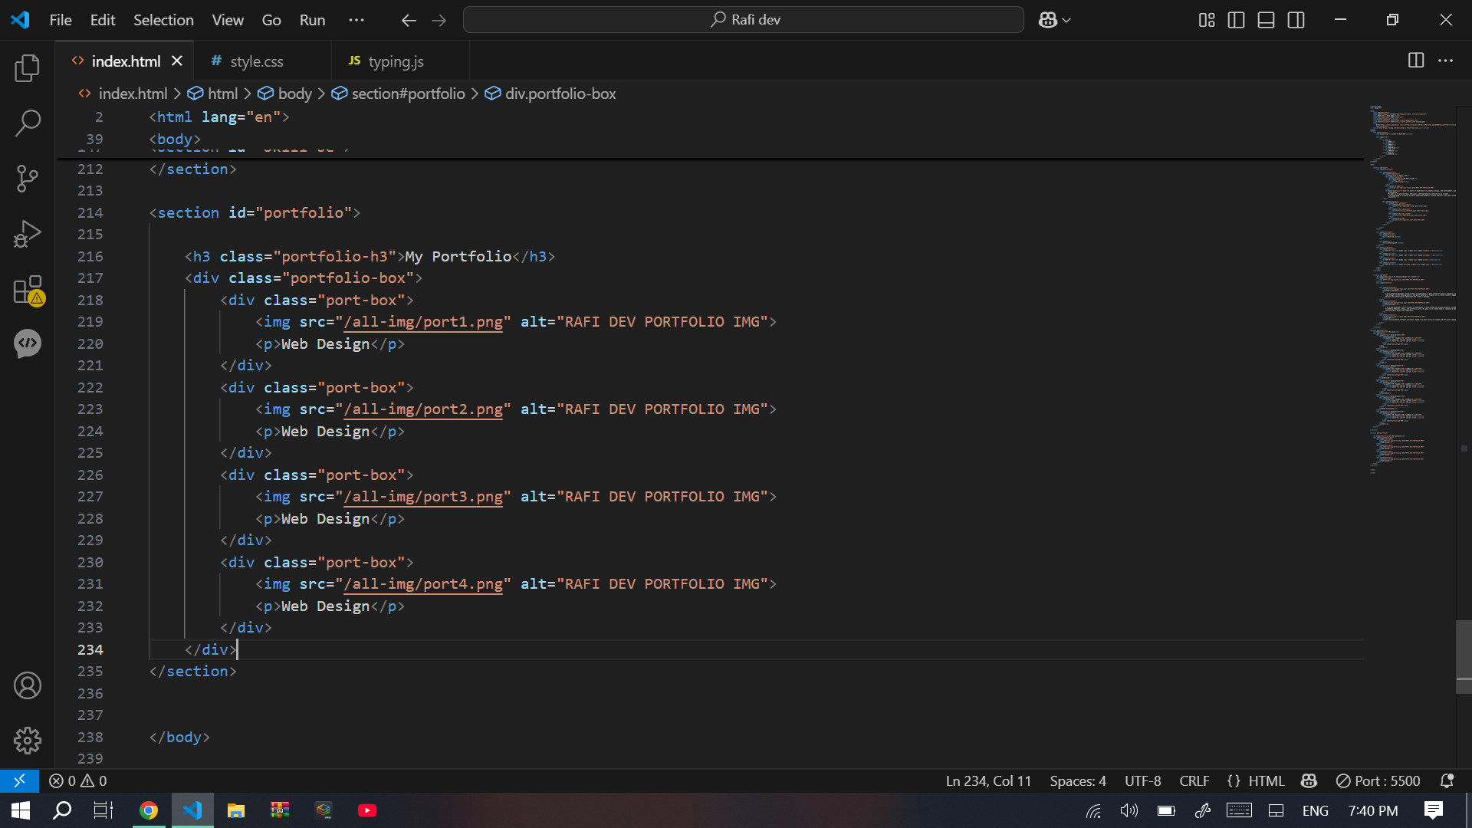Go forward with the right arrow
The image size is (1472, 828).
click(439, 20)
